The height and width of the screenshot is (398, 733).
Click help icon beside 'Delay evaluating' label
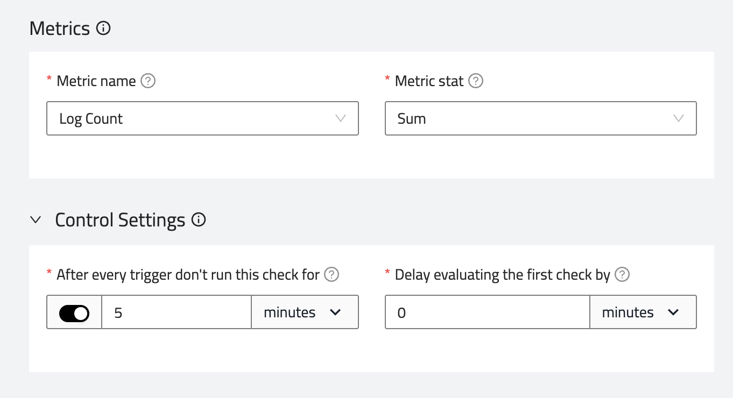622,275
